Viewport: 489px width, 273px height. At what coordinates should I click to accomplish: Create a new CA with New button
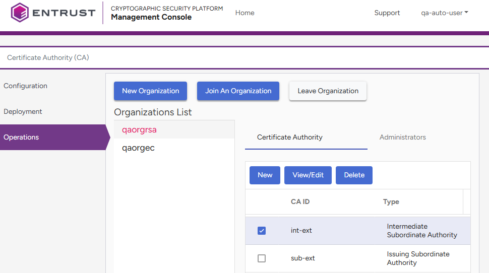[265, 175]
